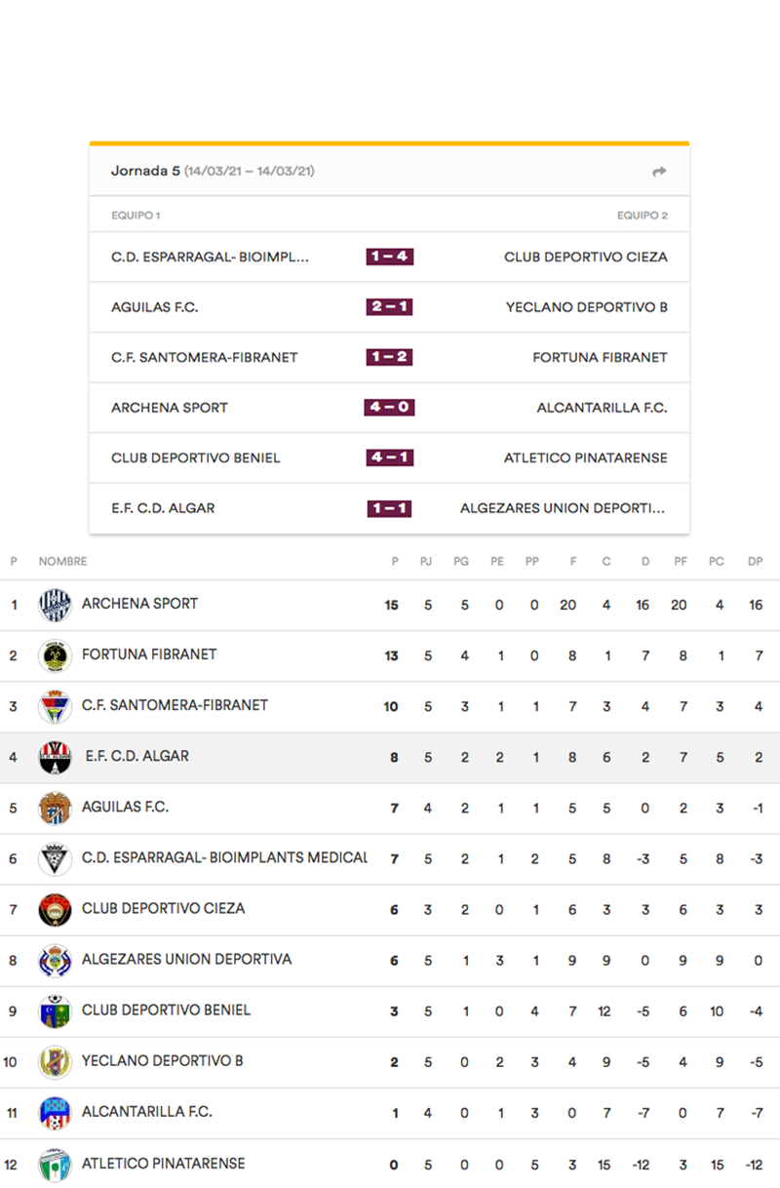Open C.D. ESPARRAGAL- BIOIMPLANTS MEDICAL standings row

click(x=224, y=857)
